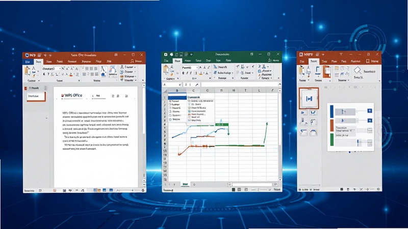Add a new sheet next to the sheet tab
408x229 pixels.
[194, 184]
